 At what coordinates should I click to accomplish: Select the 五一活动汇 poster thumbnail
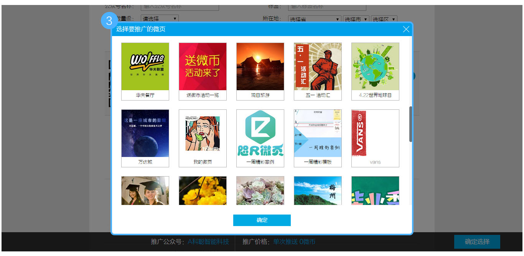[x=318, y=67]
